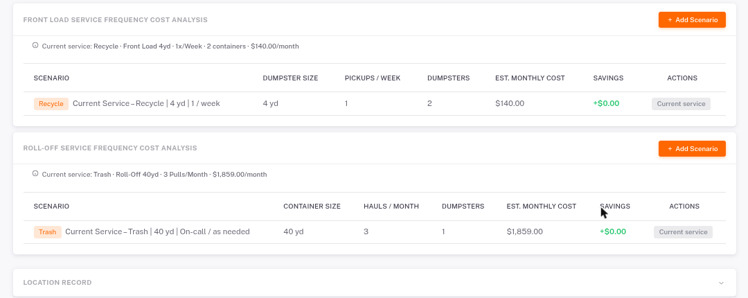Click info icon beside Recycle current service

click(35, 45)
